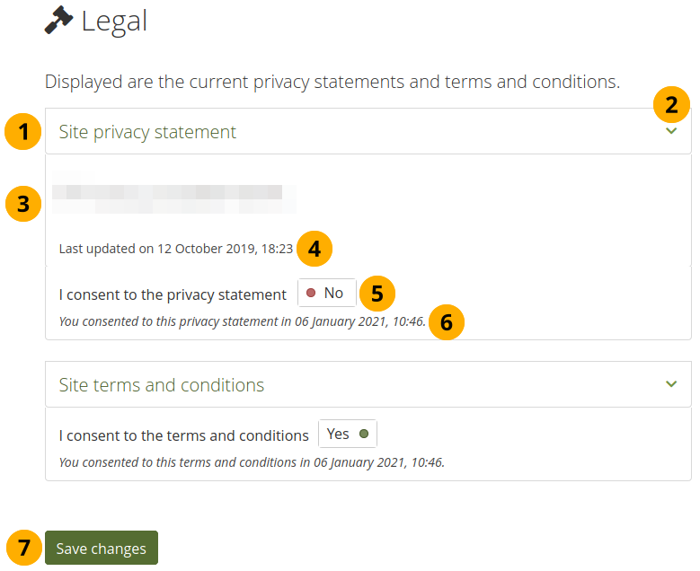Expand Site terms and conditions using its chevron
The image size is (700, 571).
coord(671,384)
